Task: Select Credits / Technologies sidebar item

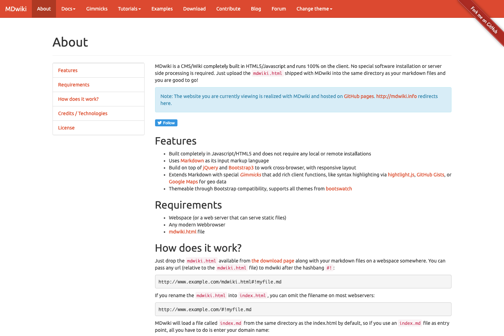Action: 98,113
